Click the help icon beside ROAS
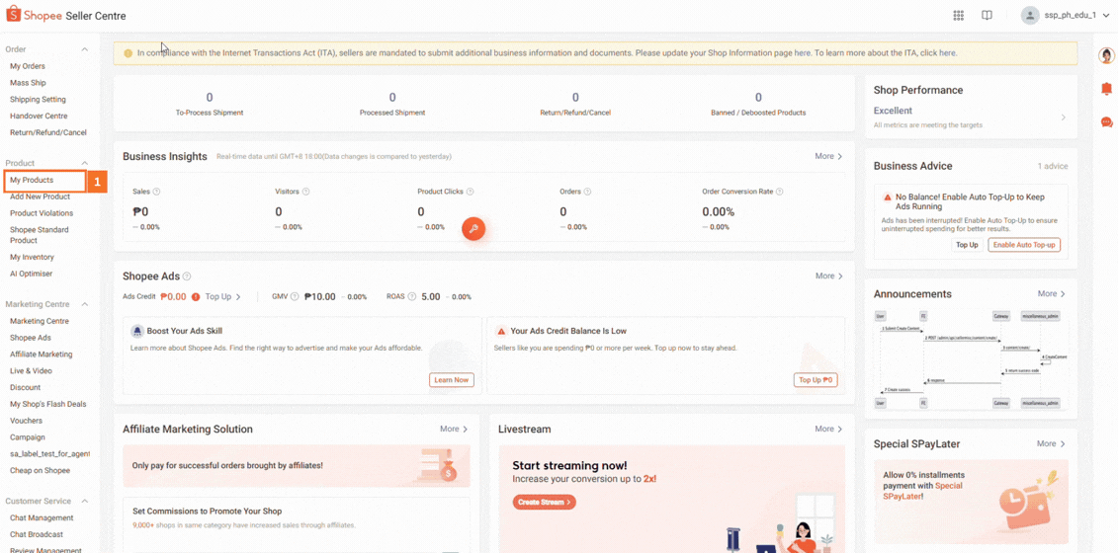The width and height of the screenshot is (1118, 553). coord(411,296)
